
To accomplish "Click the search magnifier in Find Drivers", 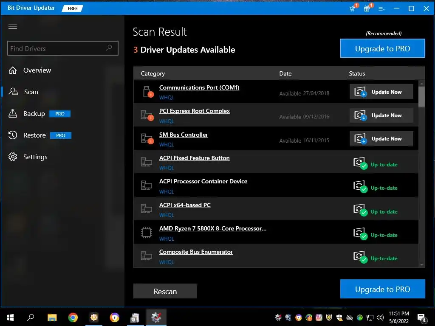I will point(109,48).
